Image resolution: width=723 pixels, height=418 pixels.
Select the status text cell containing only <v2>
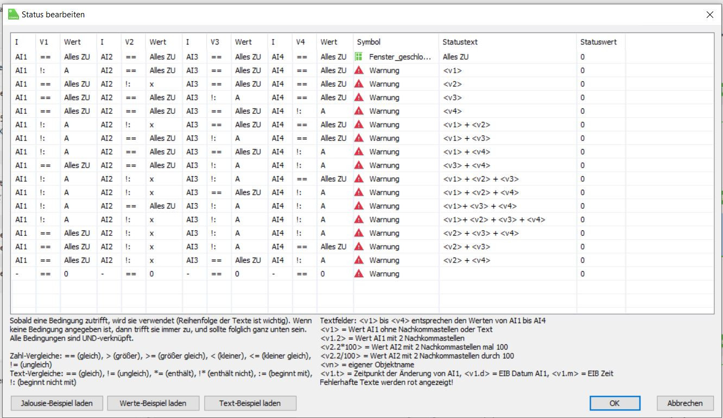click(452, 83)
